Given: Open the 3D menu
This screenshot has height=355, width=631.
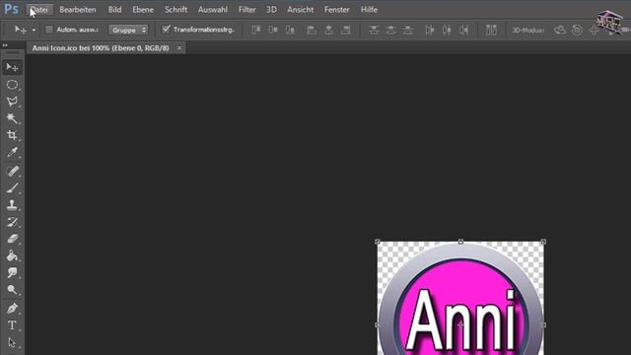Looking at the screenshot, I should pyautogui.click(x=271, y=10).
